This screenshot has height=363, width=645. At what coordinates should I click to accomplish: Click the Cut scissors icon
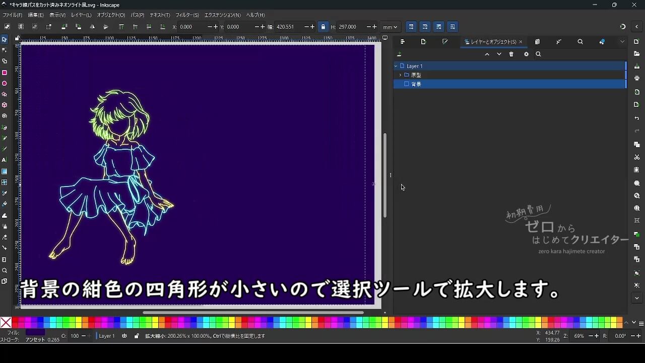pyautogui.click(x=637, y=157)
